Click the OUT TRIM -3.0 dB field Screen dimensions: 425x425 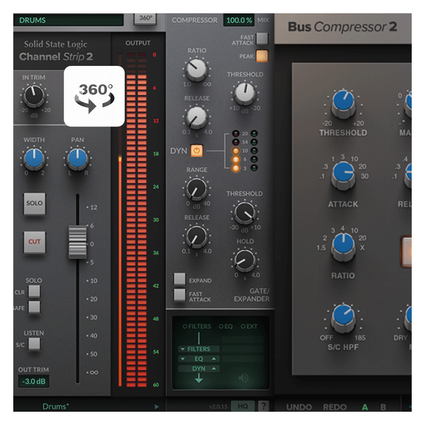click(33, 381)
